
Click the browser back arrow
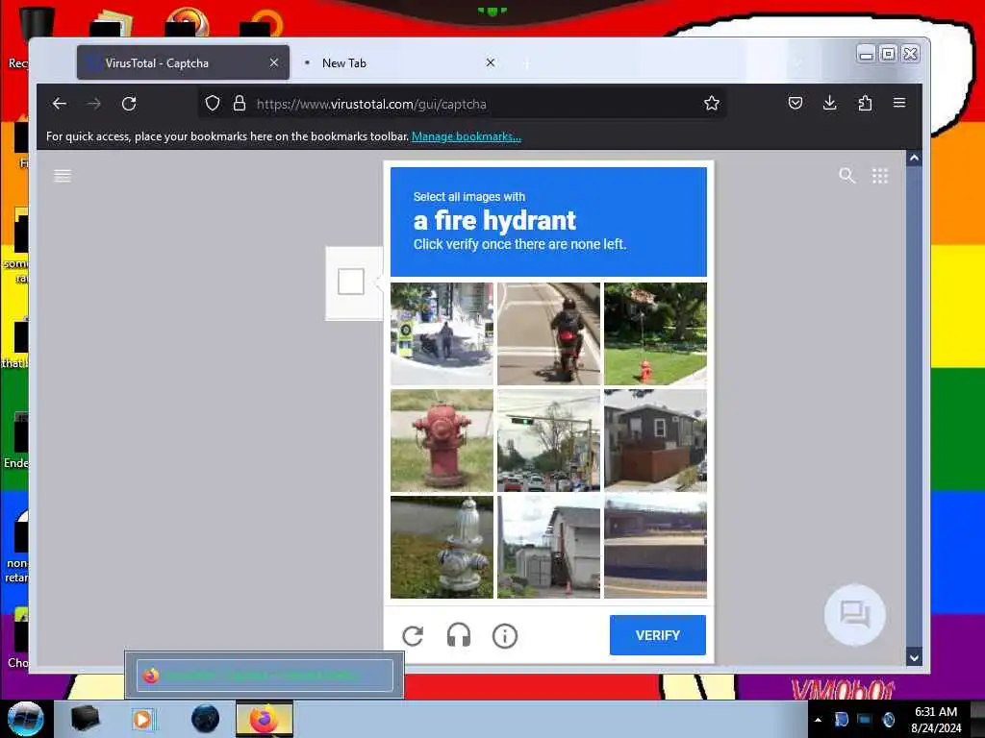coord(59,104)
